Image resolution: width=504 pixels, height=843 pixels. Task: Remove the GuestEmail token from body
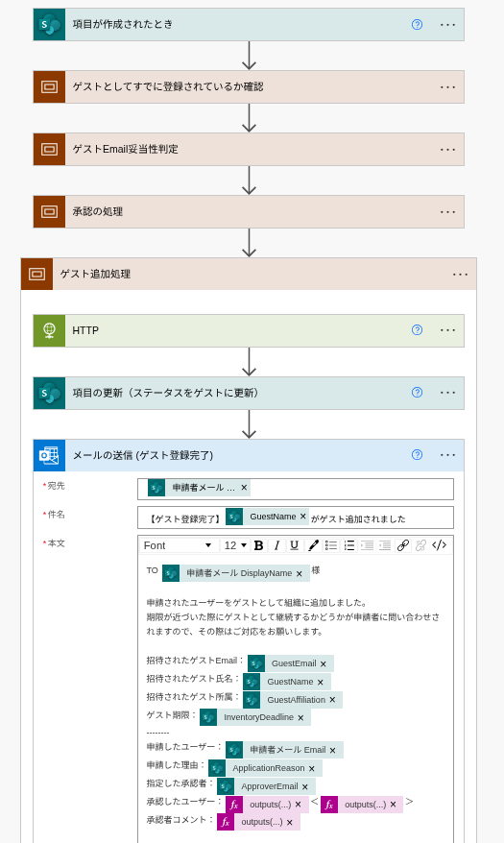323,664
